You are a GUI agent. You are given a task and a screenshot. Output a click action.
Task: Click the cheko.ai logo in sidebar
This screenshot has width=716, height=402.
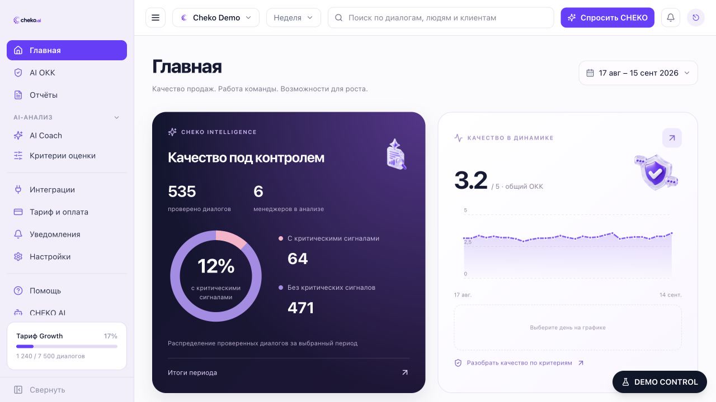point(27,20)
